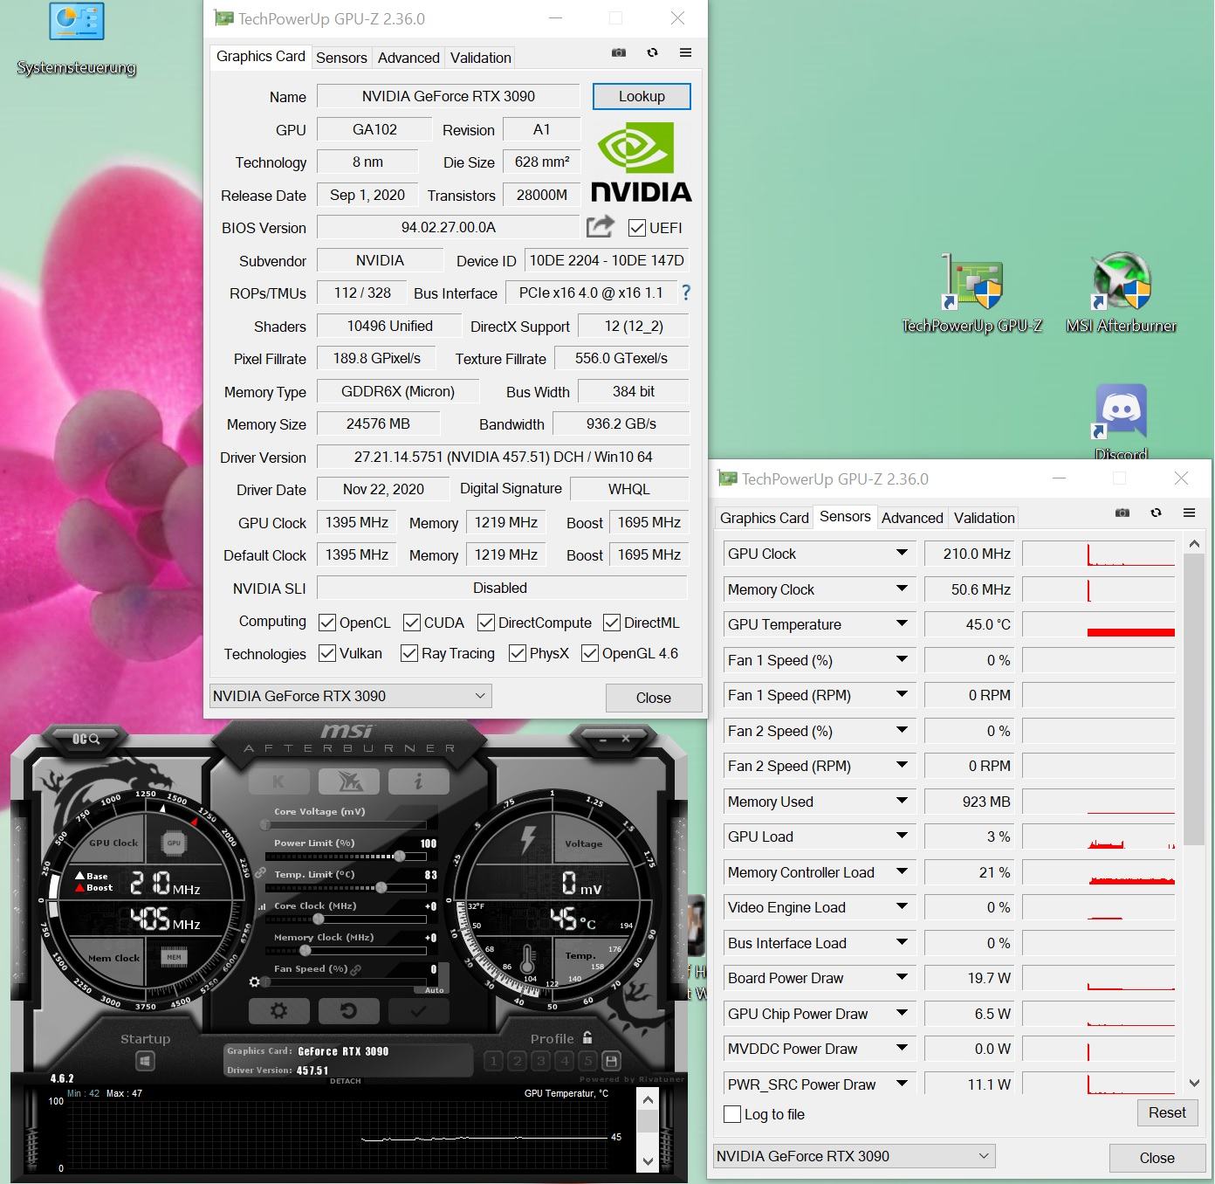Click fan speed link icon in Afterburner
The height and width of the screenshot is (1184, 1215).
click(x=356, y=969)
